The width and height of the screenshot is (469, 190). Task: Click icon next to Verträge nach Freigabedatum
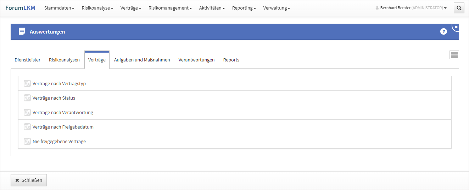coord(27,127)
